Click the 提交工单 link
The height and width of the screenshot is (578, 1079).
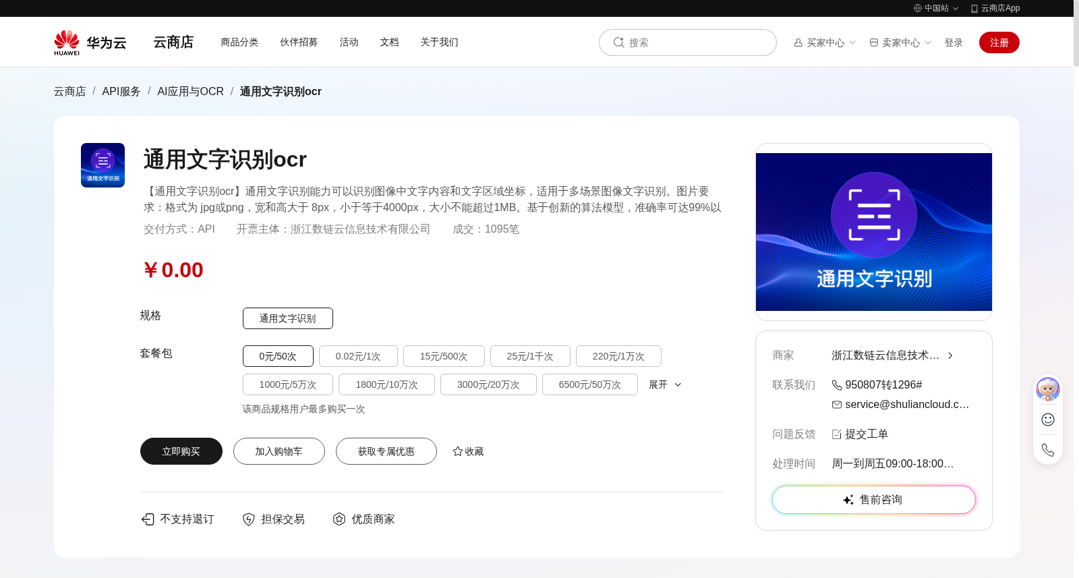click(867, 434)
